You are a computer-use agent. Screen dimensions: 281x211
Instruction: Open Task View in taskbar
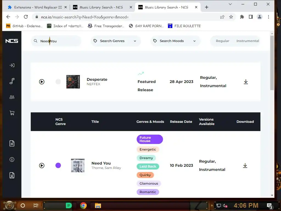(x=36, y=206)
